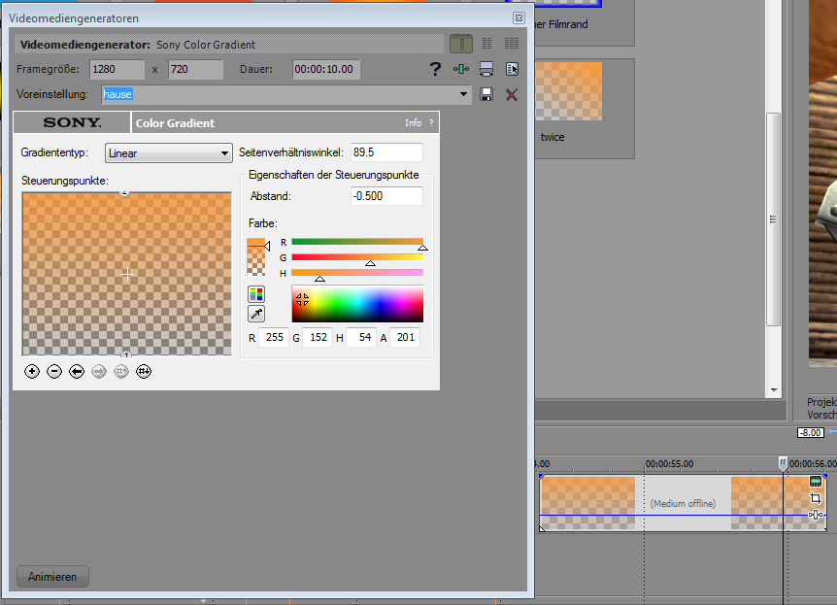This screenshot has height=605, width=837.
Task: Pick a color with the eyedropper tool
Action: pos(256,313)
